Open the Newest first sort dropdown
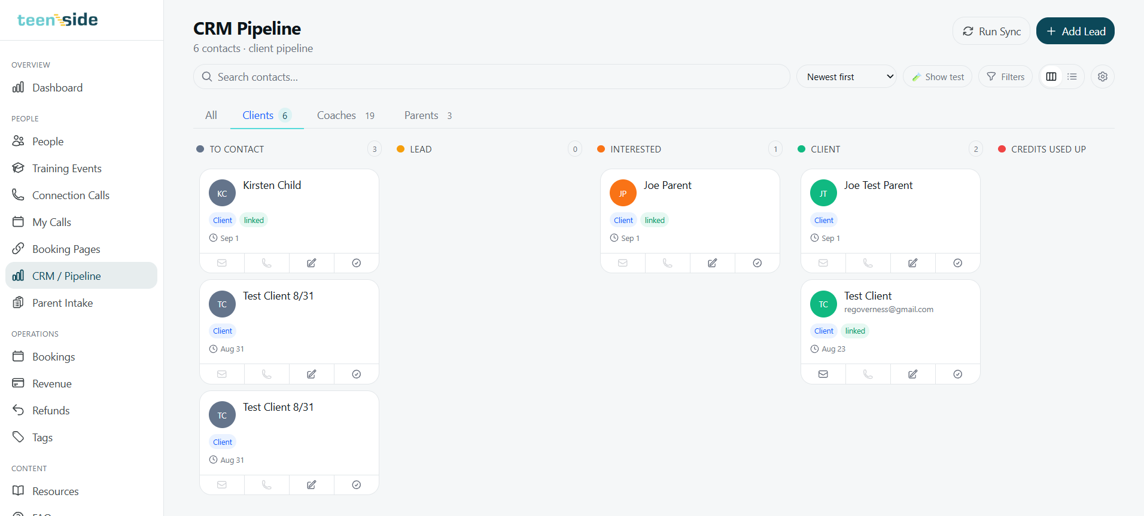 (x=847, y=77)
